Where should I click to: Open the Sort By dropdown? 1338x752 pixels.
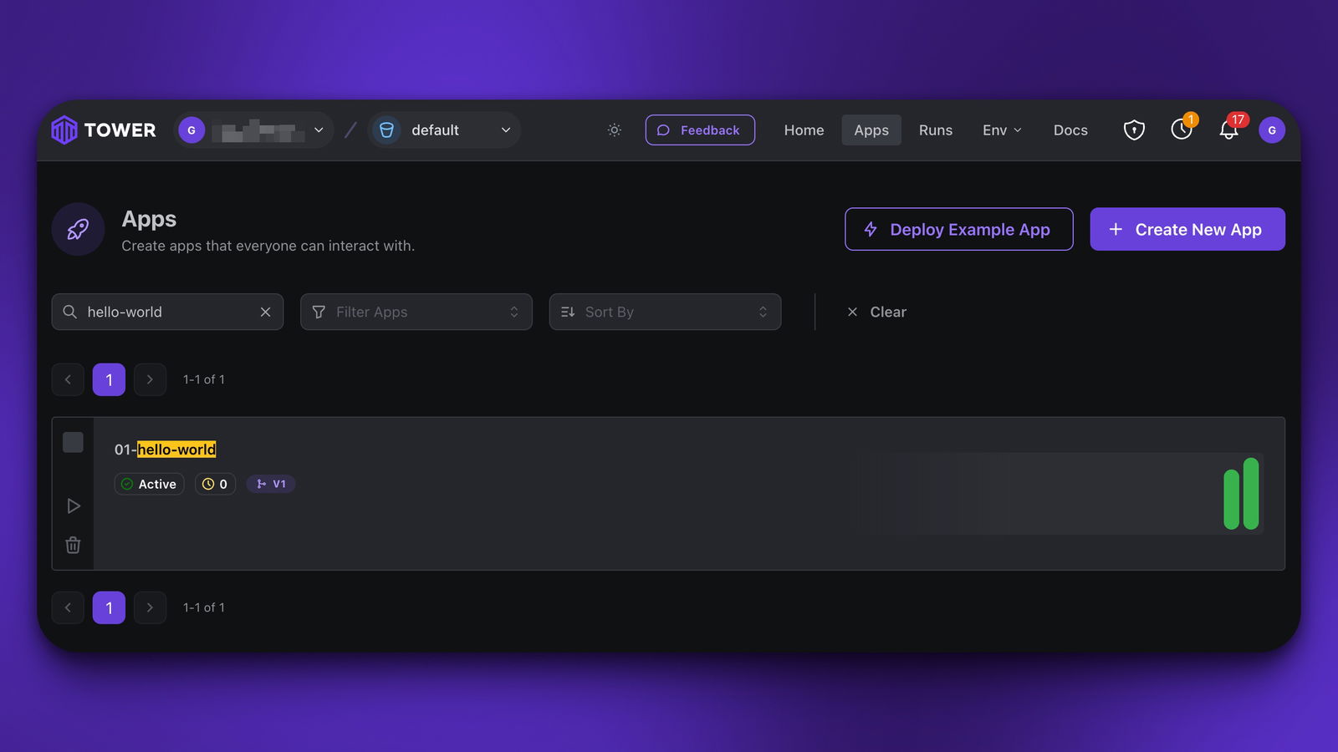tap(664, 312)
